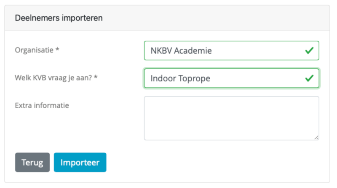Screen dimensions: 337x188
Task: Click the Deelnemers importeren panel header
Action: [x=168, y=18]
